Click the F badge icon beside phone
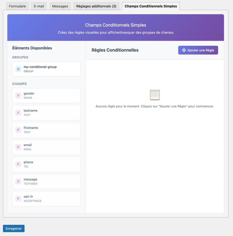 (x=18, y=164)
